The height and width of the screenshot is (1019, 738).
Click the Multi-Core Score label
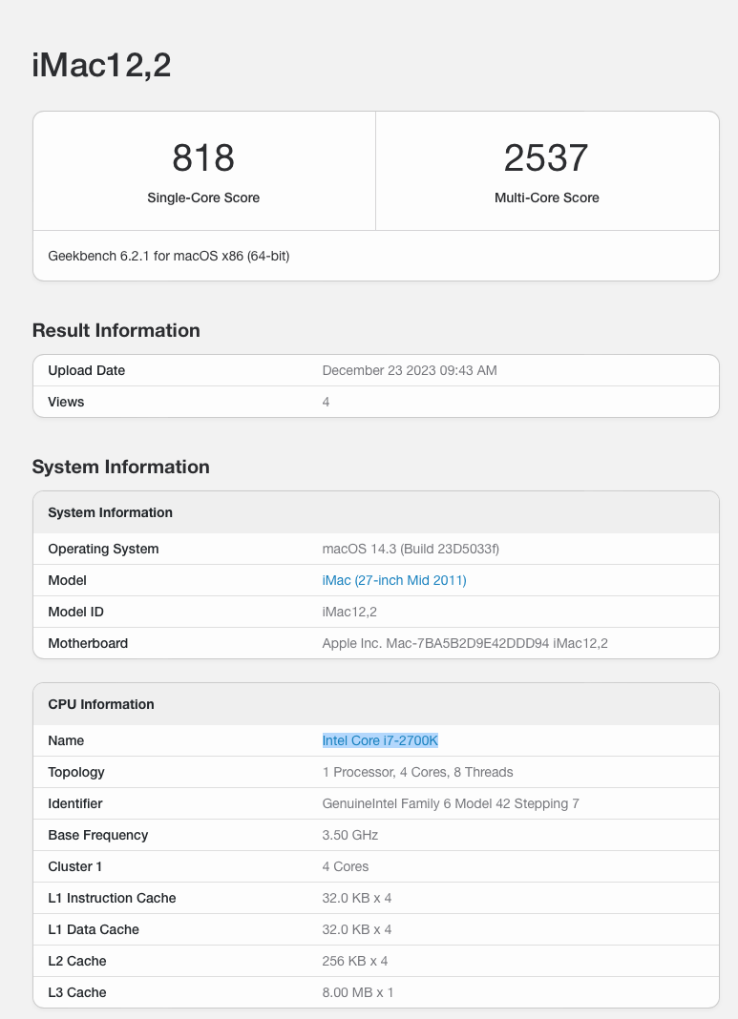[x=547, y=198]
